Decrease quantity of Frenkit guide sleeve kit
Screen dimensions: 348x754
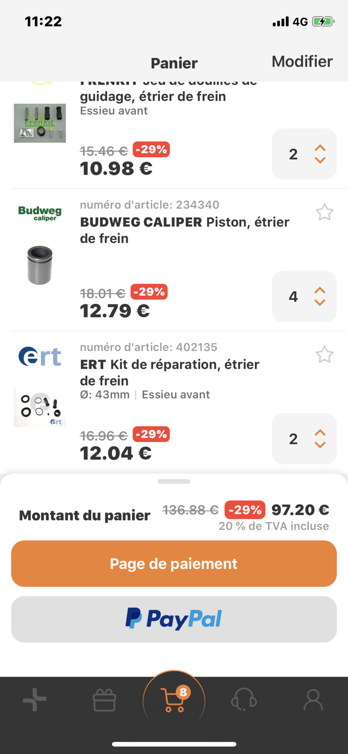click(320, 160)
